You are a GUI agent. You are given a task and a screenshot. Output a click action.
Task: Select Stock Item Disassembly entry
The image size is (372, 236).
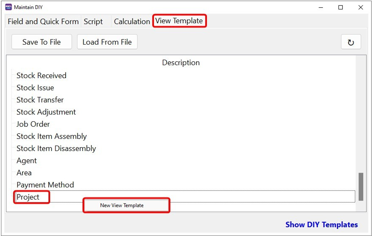[x=56, y=149]
